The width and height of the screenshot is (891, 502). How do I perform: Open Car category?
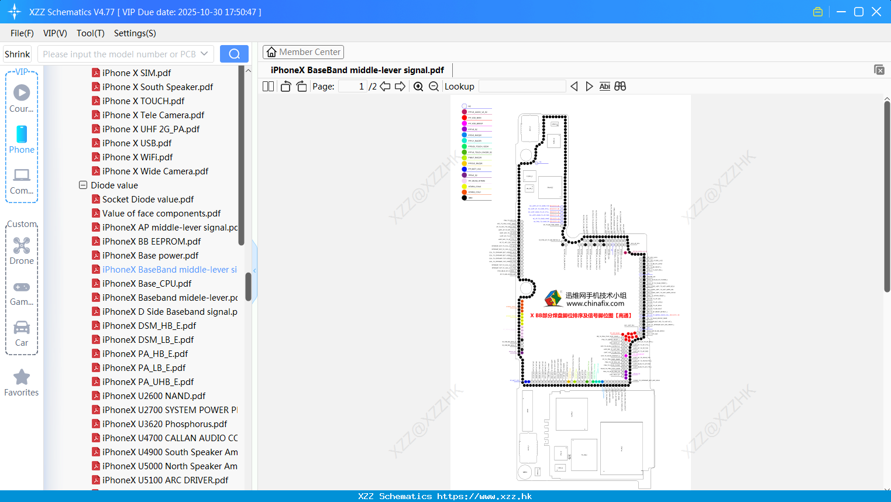pyautogui.click(x=22, y=333)
